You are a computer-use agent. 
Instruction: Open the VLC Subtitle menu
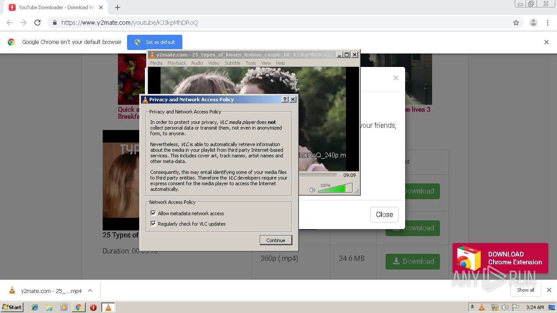232,63
